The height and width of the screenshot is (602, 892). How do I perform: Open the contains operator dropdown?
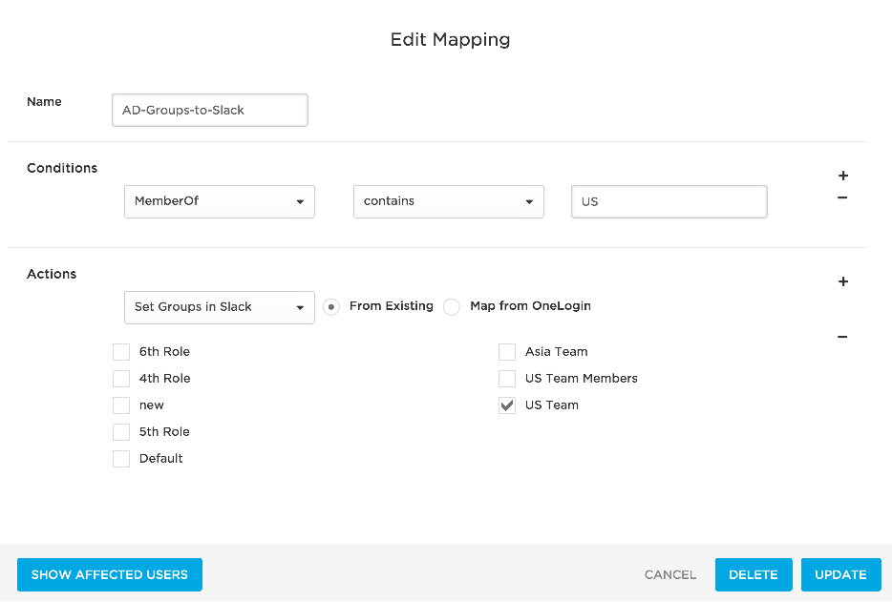click(x=448, y=202)
